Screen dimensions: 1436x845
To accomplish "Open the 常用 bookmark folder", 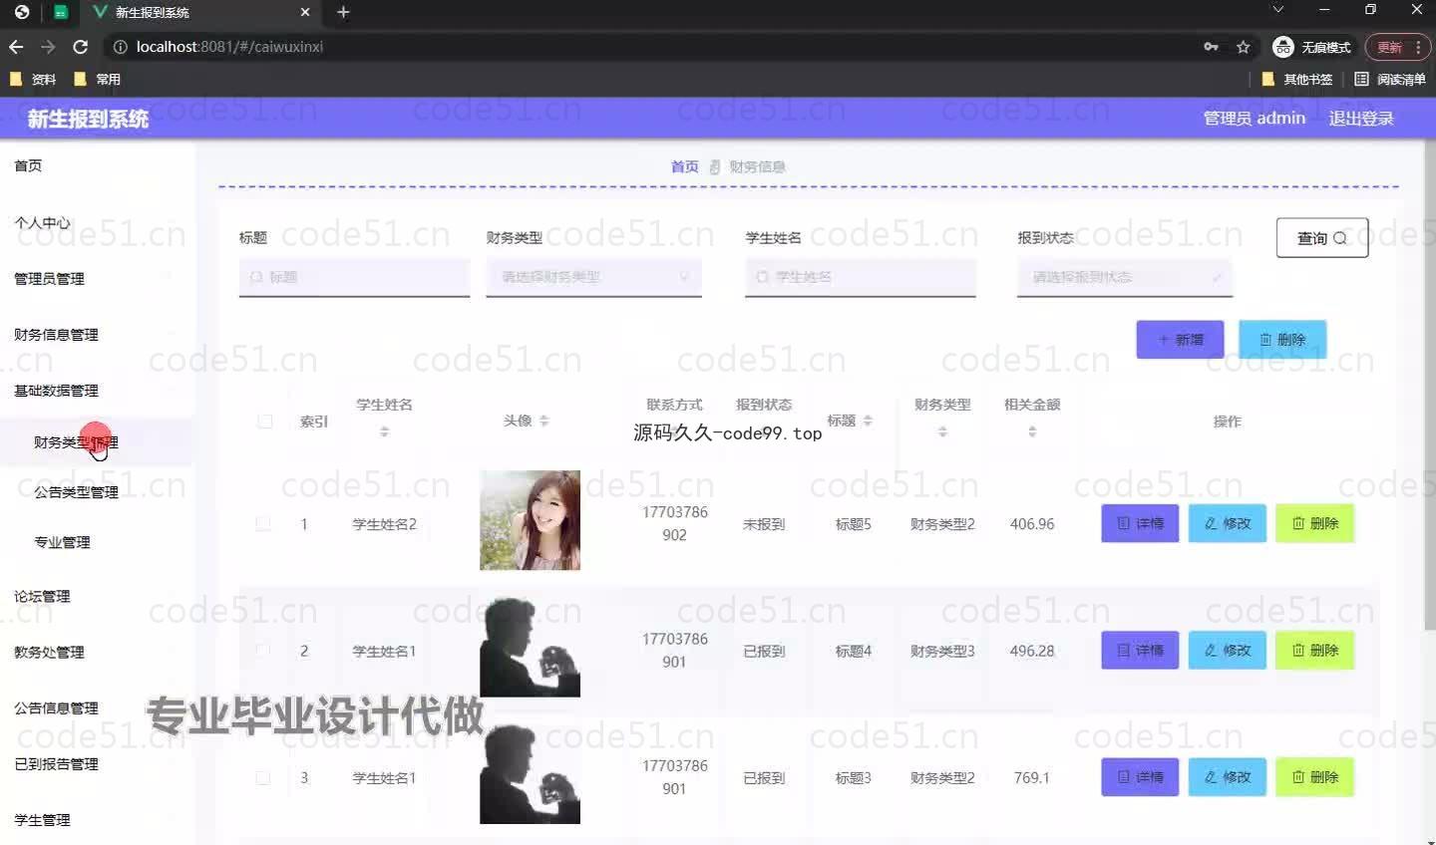I will 97,79.
